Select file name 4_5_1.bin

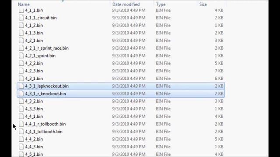coord(34,154)
